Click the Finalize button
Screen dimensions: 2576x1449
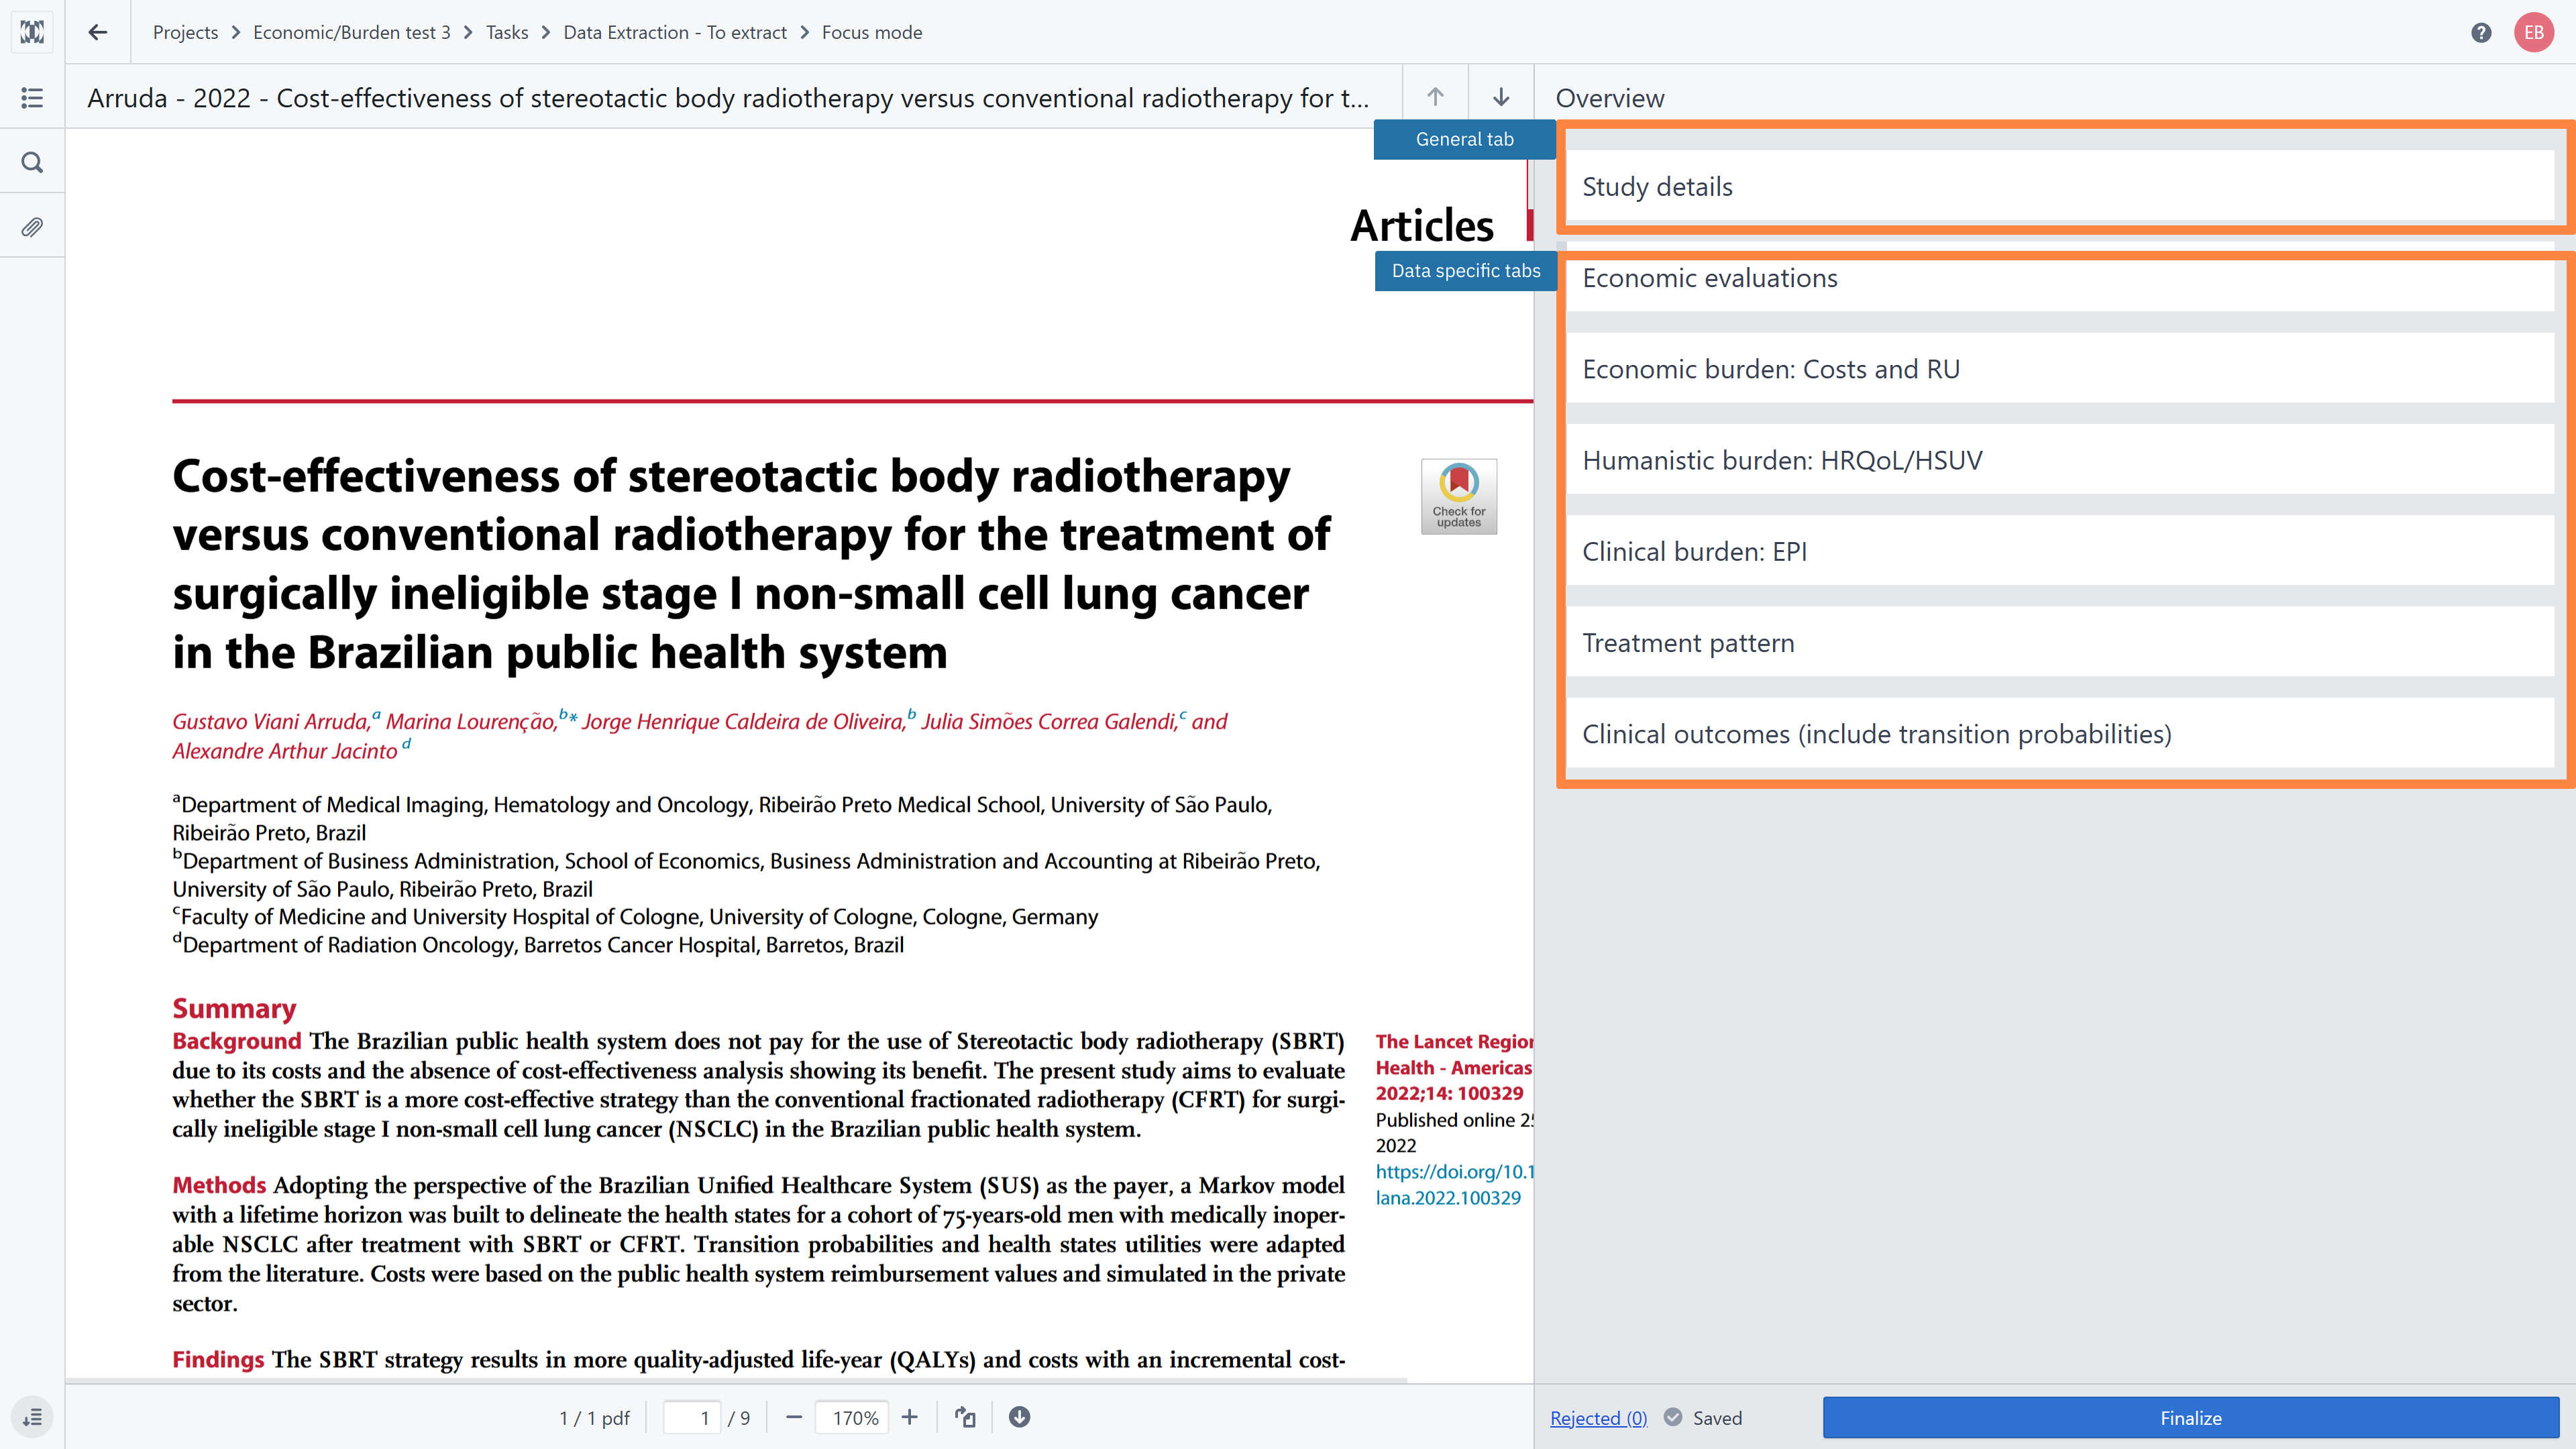pyautogui.click(x=2190, y=1418)
